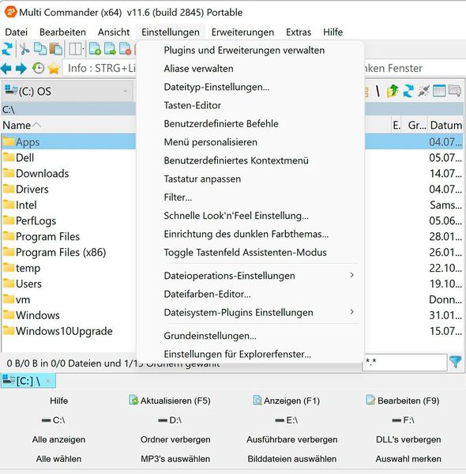The width and height of the screenshot is (466, 474).
Task: Click the Copy files icon
Action: [x=40, y=49]
